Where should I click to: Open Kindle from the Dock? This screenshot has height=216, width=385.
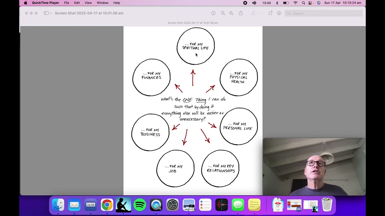coord(123,205)
